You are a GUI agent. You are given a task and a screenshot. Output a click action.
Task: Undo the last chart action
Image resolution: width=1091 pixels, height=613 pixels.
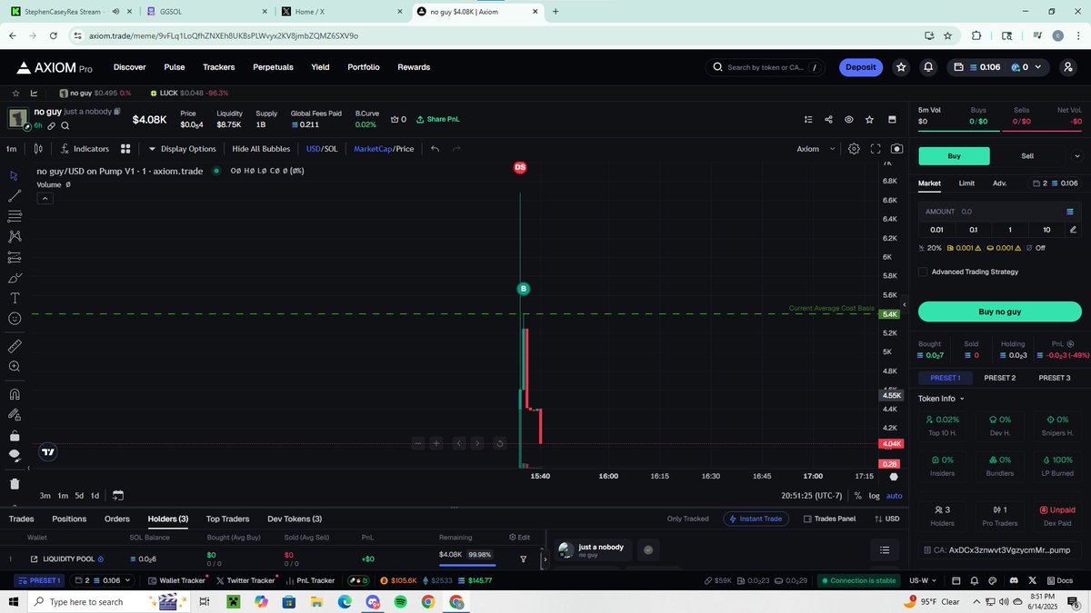[435, 149]
